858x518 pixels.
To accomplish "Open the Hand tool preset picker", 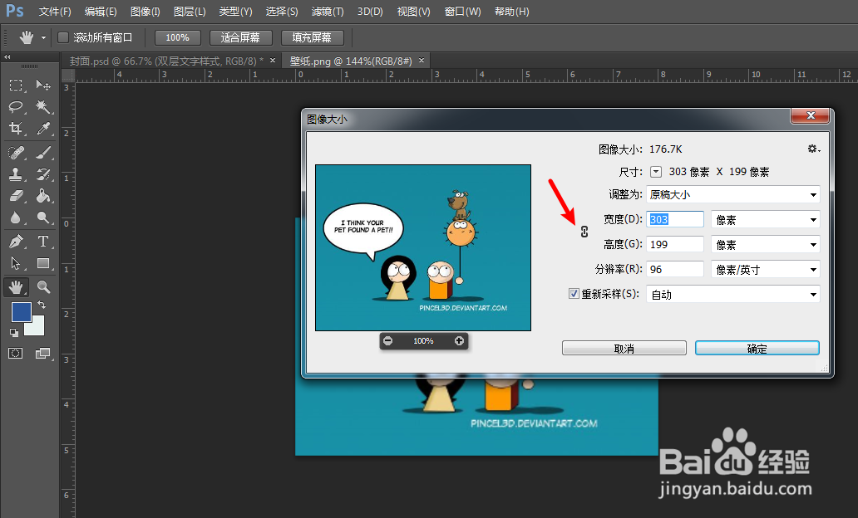I will coord(43,37).
